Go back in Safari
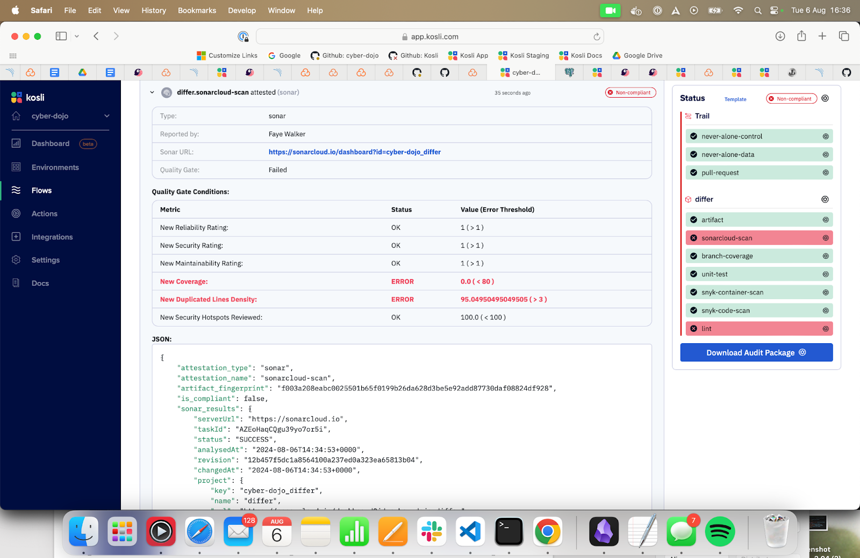 (96, 36)
